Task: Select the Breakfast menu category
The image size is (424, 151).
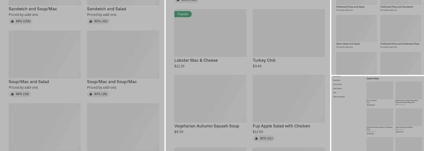Action: 336,80
